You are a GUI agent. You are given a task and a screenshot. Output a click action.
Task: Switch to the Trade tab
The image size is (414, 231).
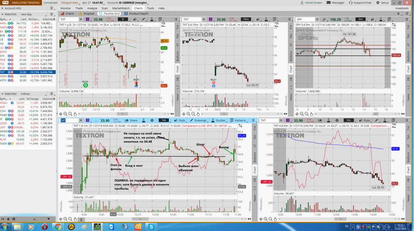point(79,8)
